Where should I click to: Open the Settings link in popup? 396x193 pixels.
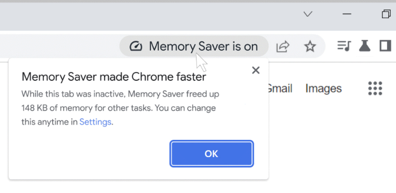(95, 122)
